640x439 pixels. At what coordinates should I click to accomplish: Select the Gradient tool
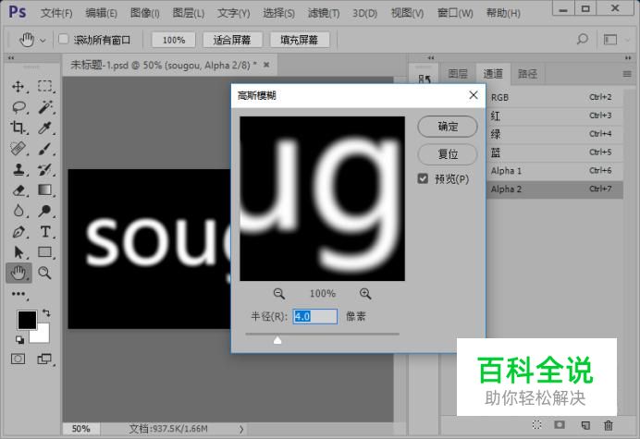pyautogui.click(x=45, y=190)
